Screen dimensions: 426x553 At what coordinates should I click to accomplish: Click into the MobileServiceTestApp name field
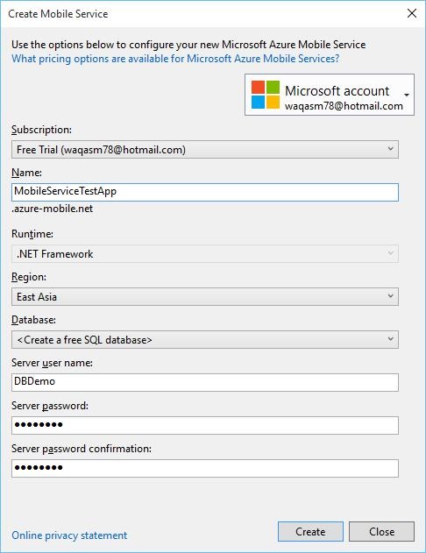pos(205,192)
